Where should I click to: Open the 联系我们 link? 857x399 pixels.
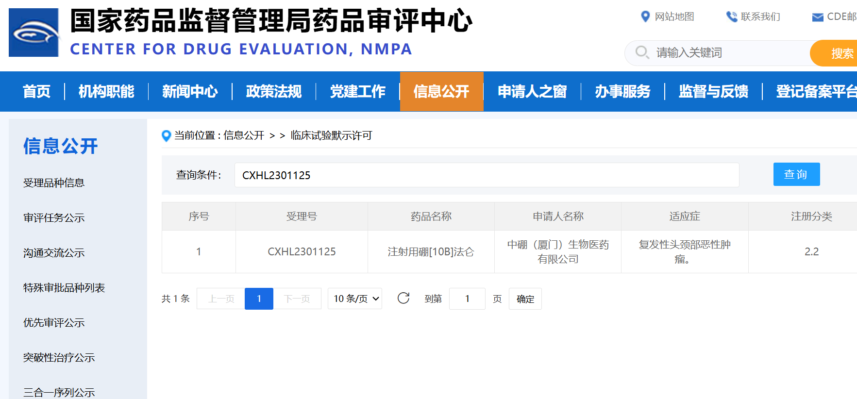(x=760, y=17)
